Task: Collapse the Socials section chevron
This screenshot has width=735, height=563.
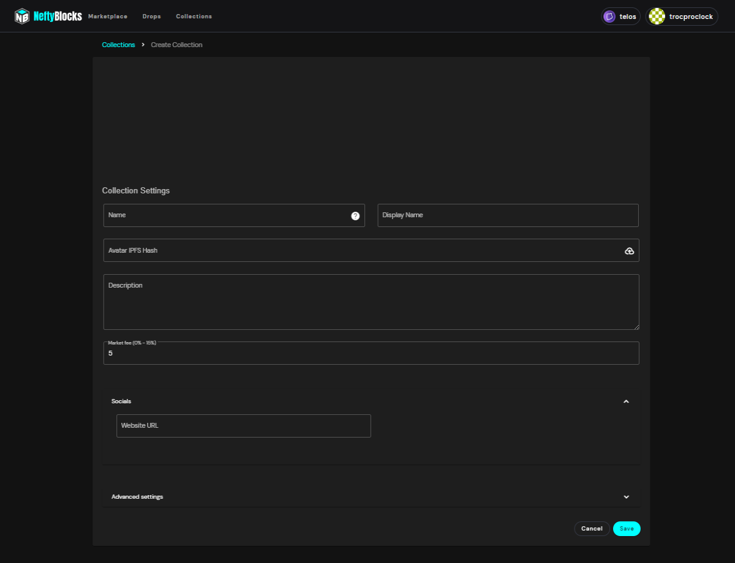Action: pos(626,401)
